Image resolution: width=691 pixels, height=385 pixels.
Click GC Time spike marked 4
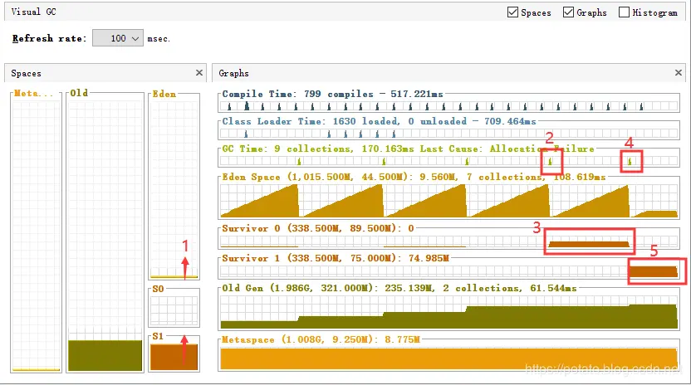(x=630, y=162)
